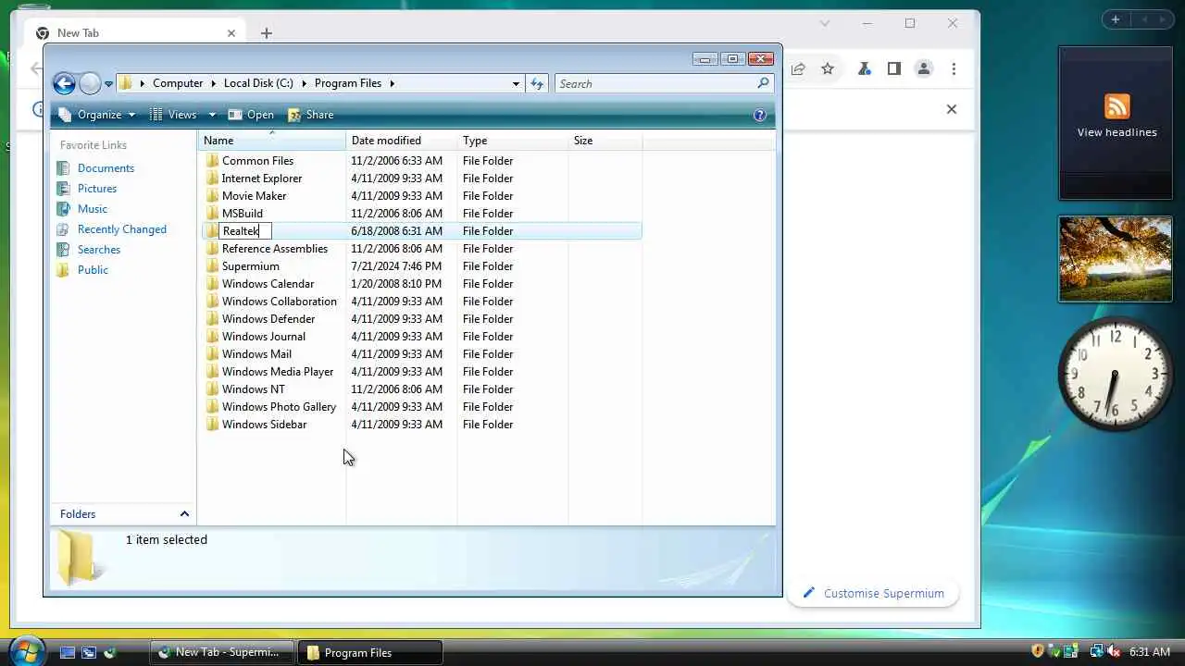Expand the Views dropdown arrow
The width and height of the screenshot is (1185, 666).
click(212, 115)
